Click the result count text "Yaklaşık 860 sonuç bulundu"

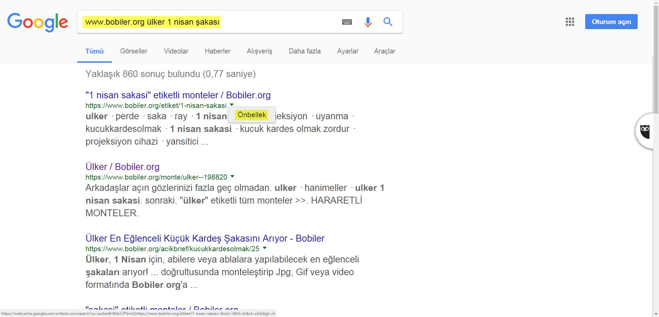143,74
